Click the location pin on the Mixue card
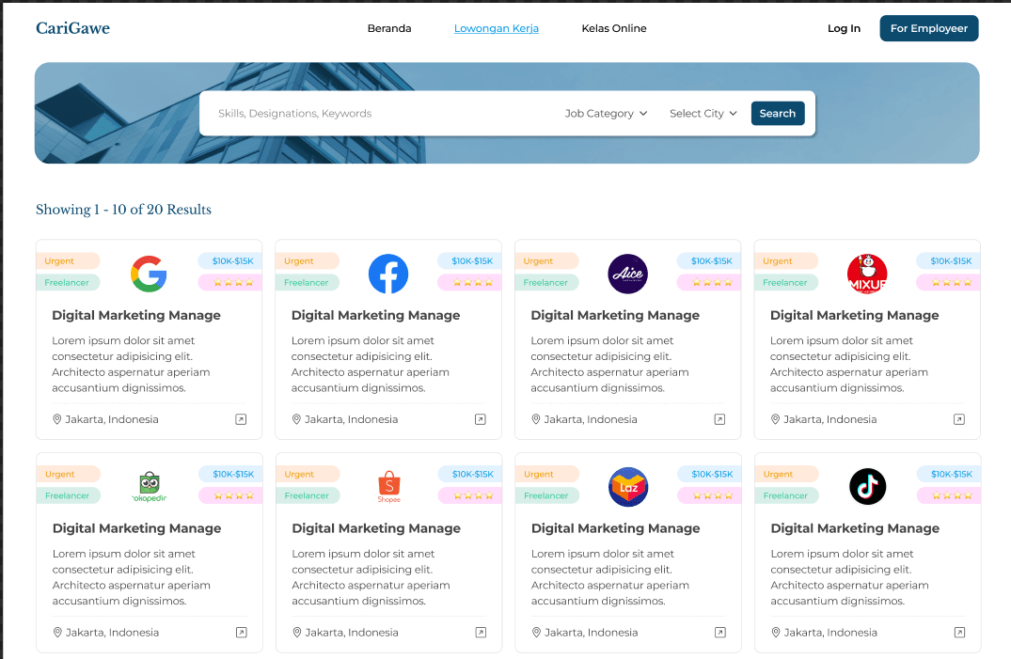 (x=776, y=419)
